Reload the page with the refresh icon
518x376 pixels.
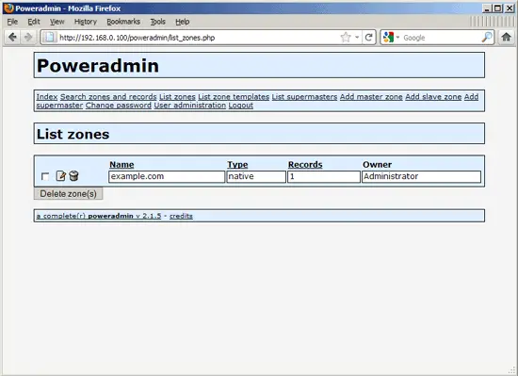coord(369,38)
